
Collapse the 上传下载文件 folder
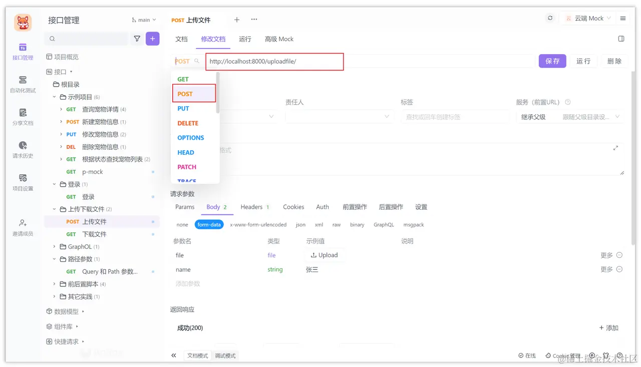[55, 209]
